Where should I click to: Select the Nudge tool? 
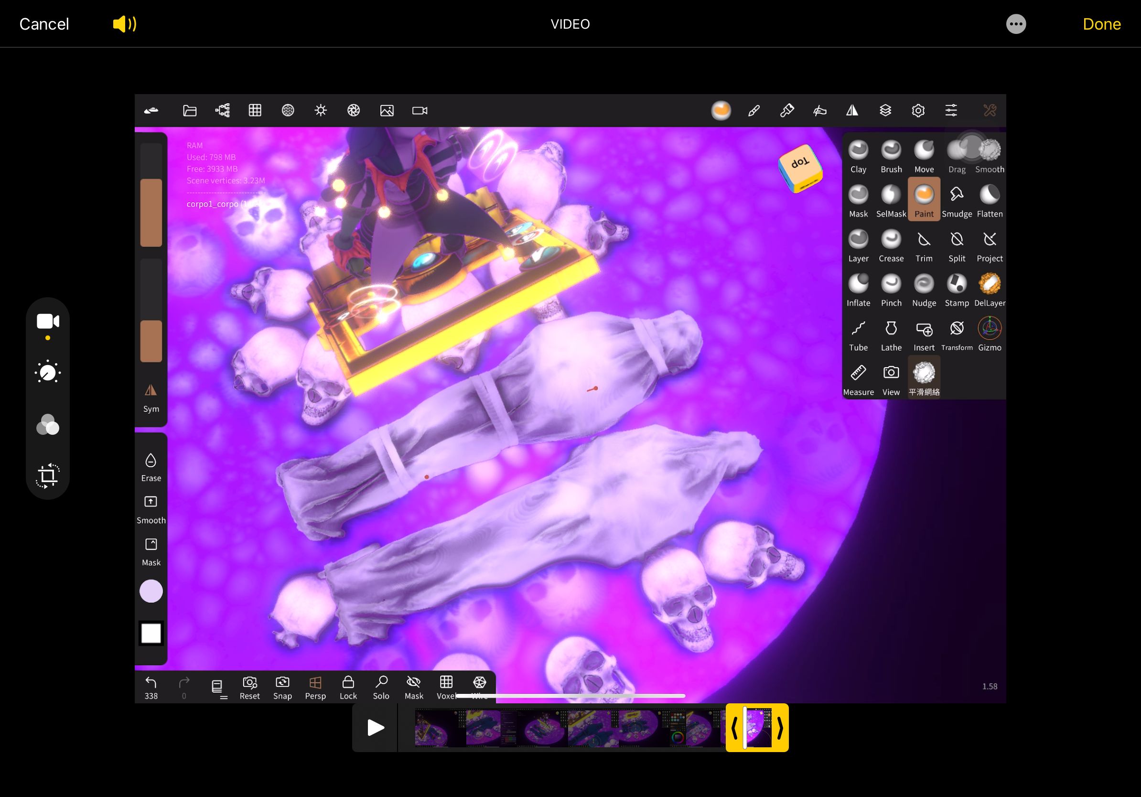tap(924, 290)
